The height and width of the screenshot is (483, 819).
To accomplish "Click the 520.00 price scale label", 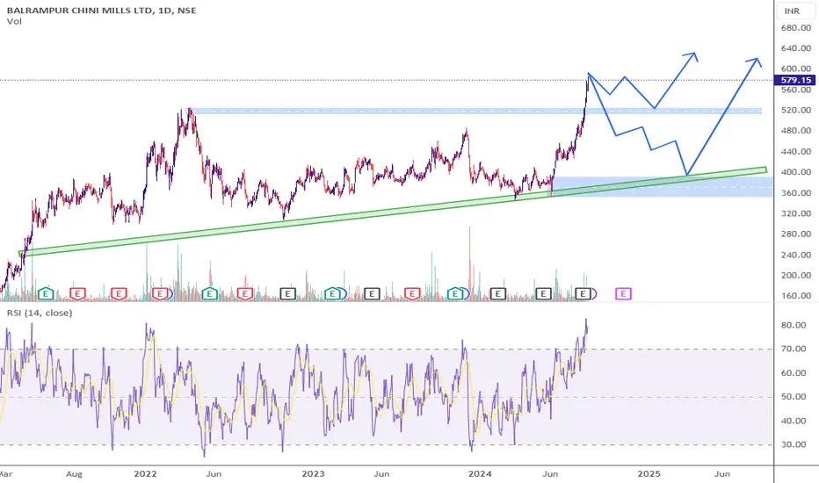I will coord(796,110).
